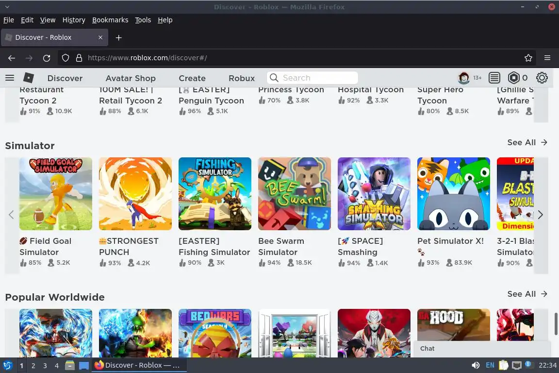Open the BedWars game thumbnail
559x373 pixels.
click(215, 333)
